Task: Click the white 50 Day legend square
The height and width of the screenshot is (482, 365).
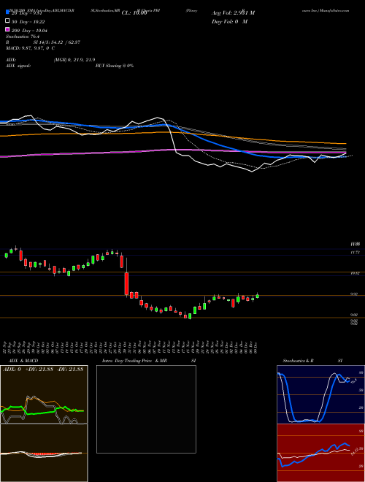Action: [x=7, y=21]
